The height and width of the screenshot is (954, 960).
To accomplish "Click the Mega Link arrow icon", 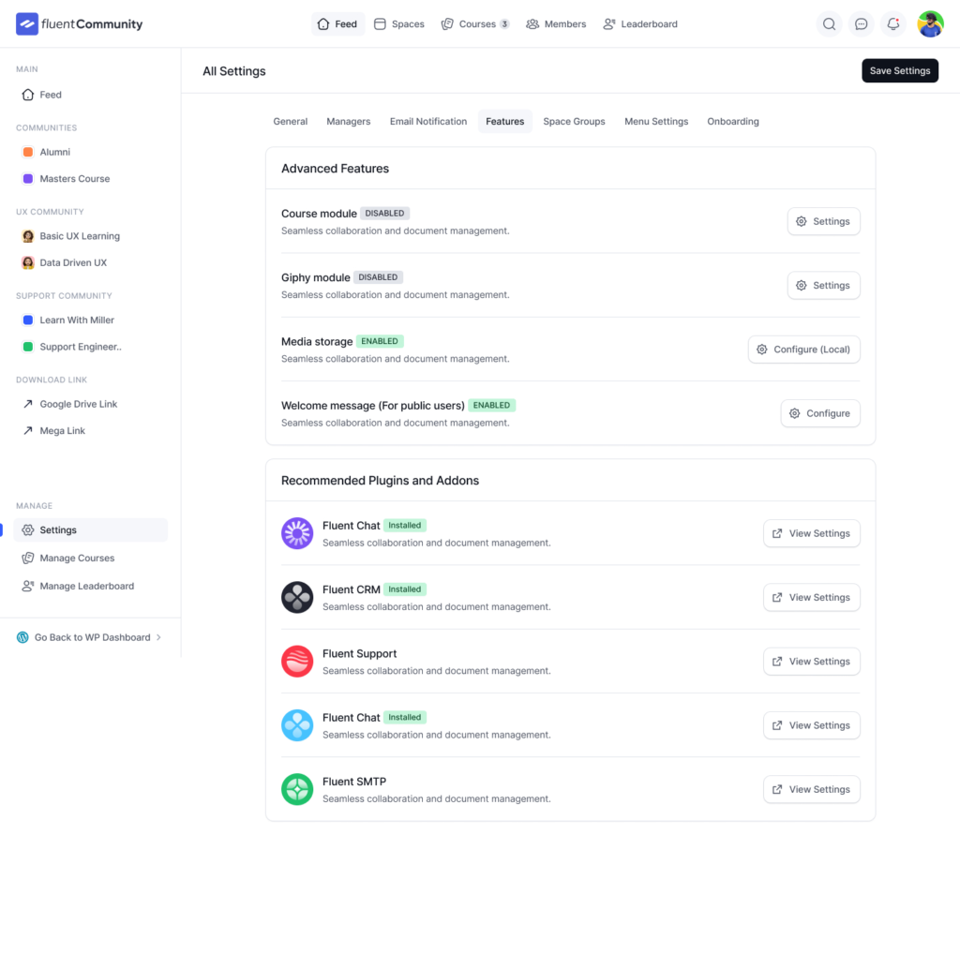I will pyautogui.click(x=28, y=431).
